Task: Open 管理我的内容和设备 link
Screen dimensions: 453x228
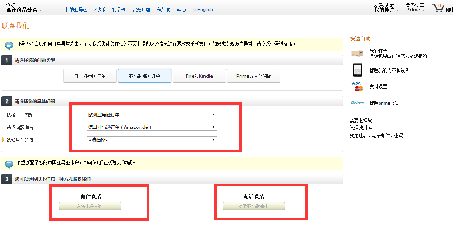Action: pos(389,70)
